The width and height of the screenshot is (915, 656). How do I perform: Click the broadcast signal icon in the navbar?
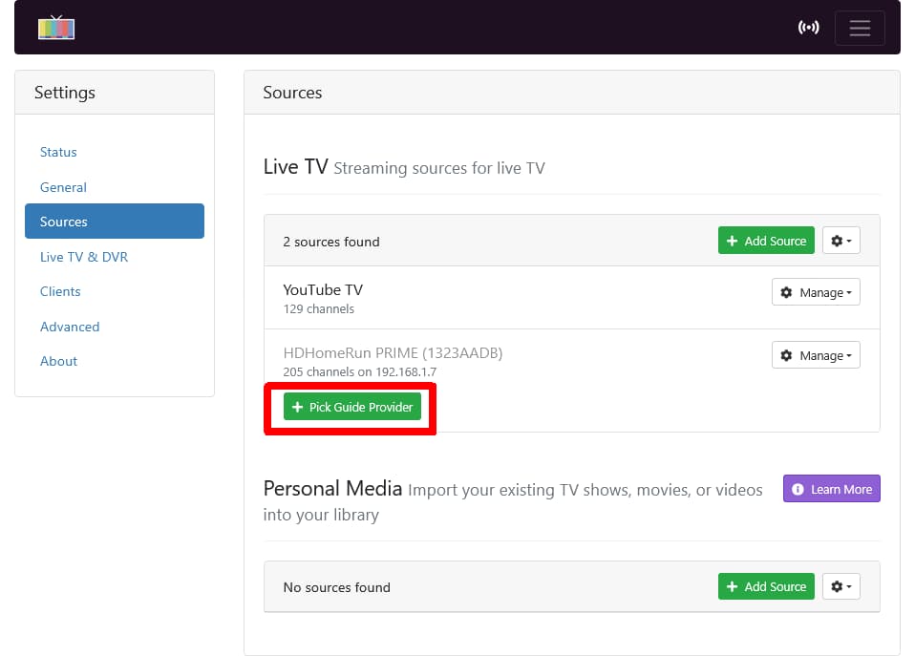pos(809,28)
